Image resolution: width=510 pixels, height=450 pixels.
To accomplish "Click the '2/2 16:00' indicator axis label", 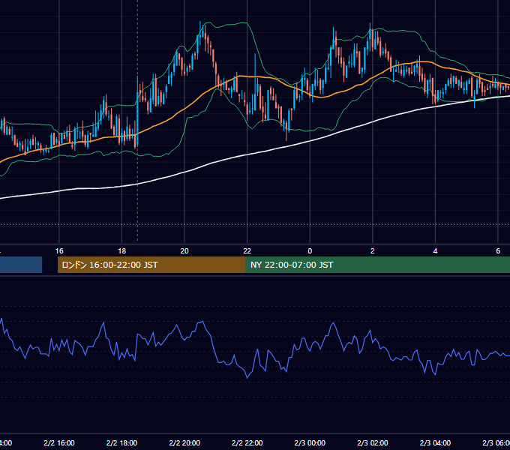I will click(59, 442).
